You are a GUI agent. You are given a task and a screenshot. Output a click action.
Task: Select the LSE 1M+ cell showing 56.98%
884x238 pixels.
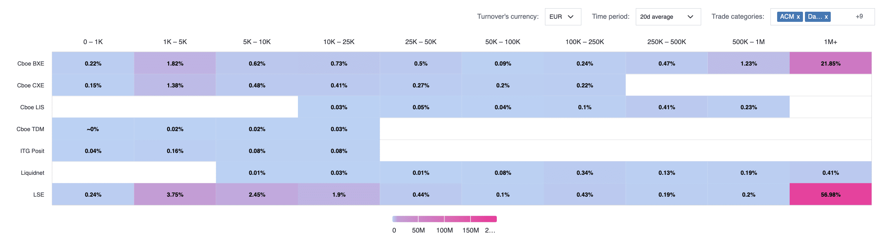point(830,194)
